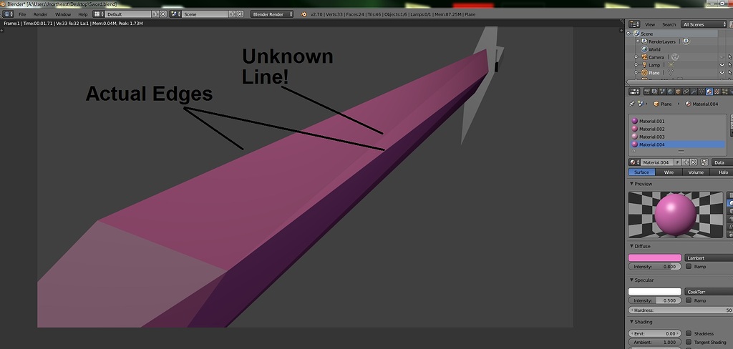Open the Outliner editor type selector

634,24
